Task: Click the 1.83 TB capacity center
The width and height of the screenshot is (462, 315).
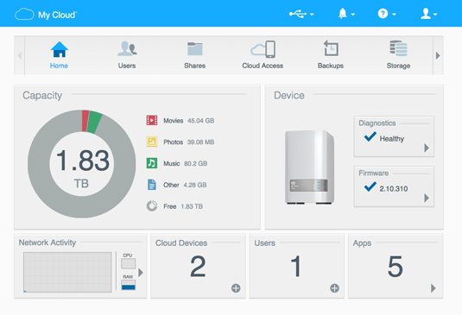Action: pyautogui.click(x=82, y=167)
